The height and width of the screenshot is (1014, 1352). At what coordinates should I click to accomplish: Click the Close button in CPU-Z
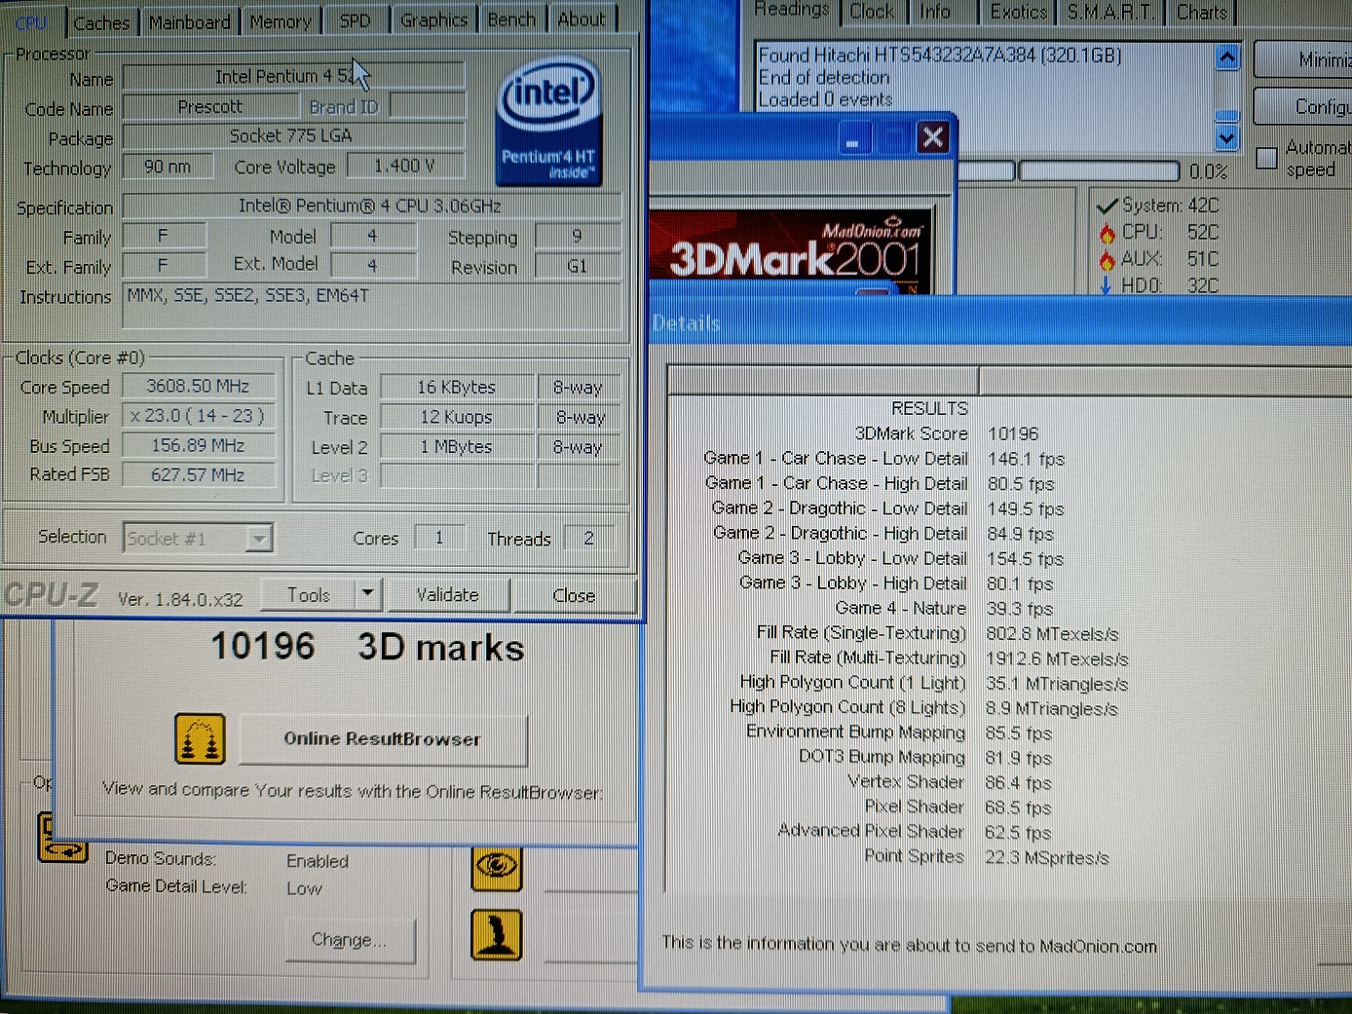(574, 595)
